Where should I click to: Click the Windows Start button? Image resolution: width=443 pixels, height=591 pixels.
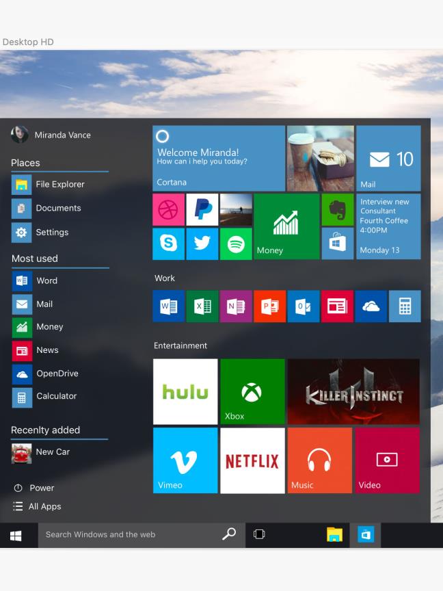tap(16, 535)
